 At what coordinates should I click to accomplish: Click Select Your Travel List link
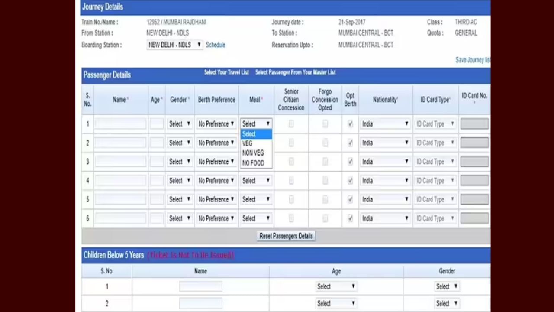coord(226,72)
